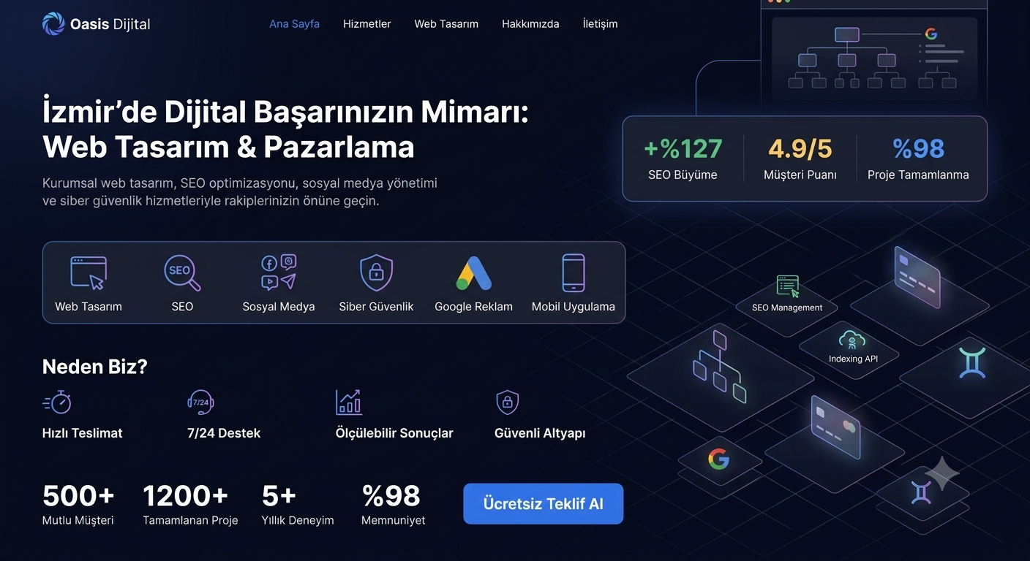
Task: Click the Oasis Dijital logo icon
Action: pyautogui.click(x=53, y=24)
